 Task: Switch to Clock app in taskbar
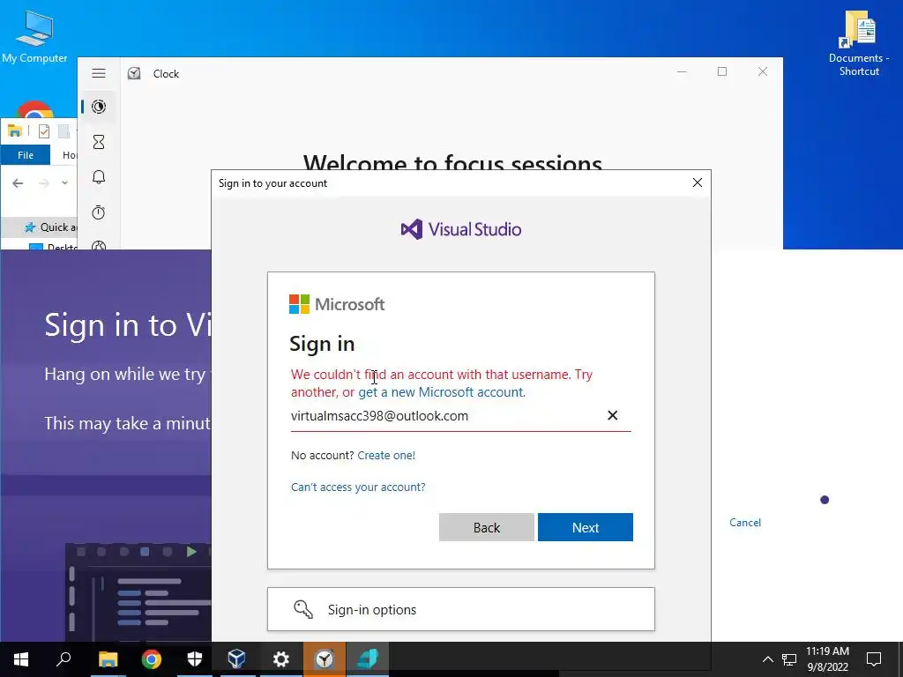pyautogui.click(x=325, y=659)
